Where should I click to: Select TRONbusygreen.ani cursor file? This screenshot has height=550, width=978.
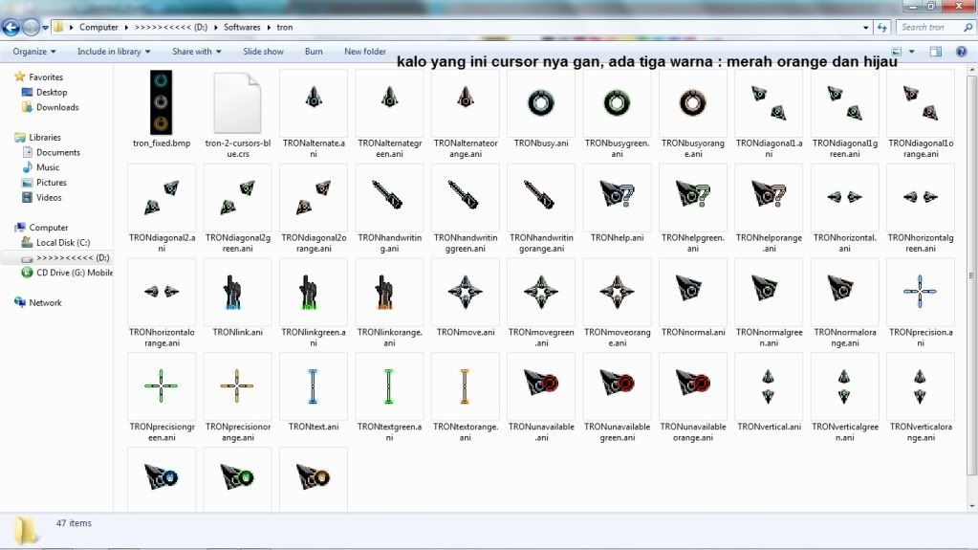tap(617, 103)
